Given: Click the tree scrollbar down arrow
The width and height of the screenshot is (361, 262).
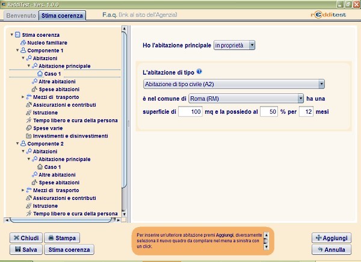Looking at the screenshot, I should (x=124, y=214).
